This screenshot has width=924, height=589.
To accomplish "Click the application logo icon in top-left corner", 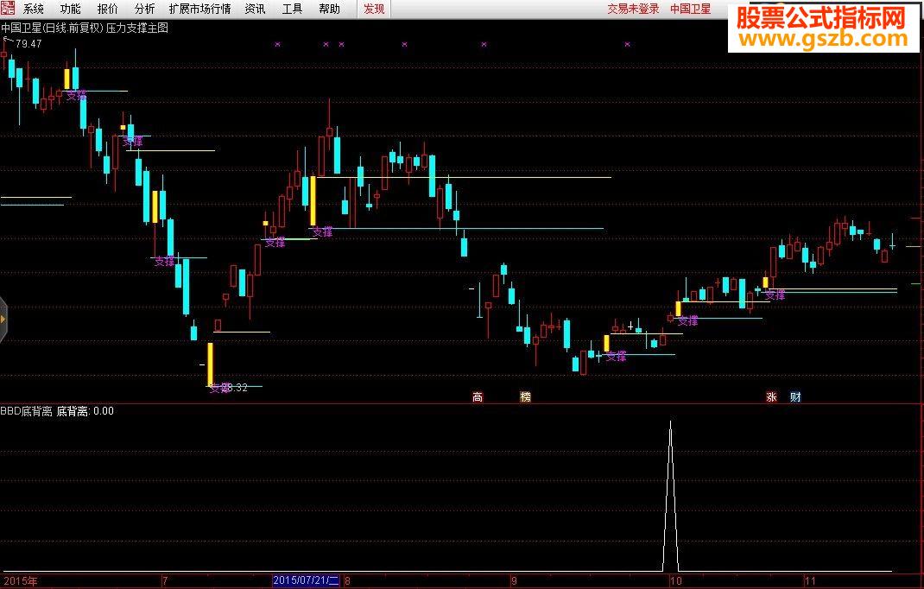I will point(8,9).
